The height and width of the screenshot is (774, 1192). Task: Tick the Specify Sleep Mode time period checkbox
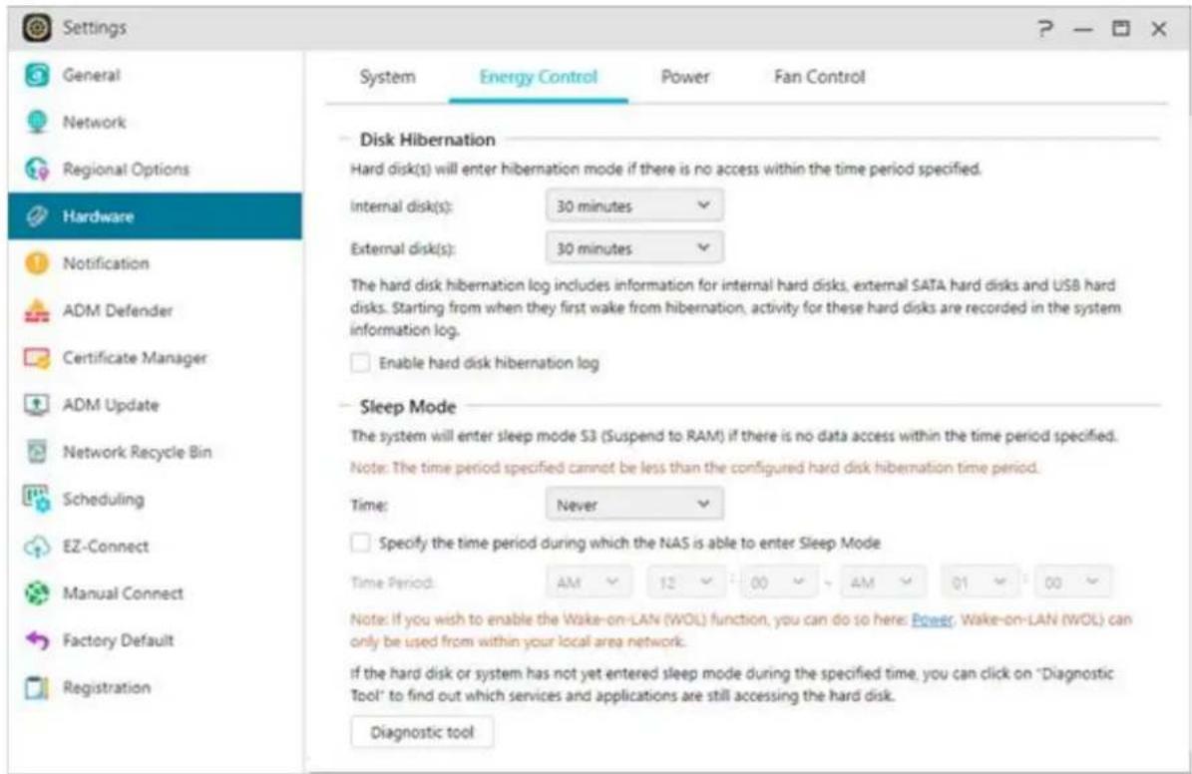(x=360, y=543)
